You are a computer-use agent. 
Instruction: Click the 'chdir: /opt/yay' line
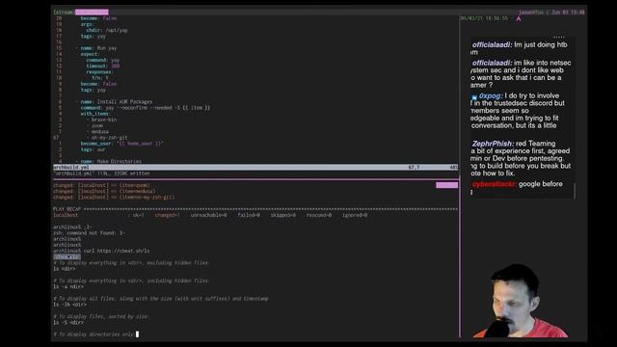(107, 30)
